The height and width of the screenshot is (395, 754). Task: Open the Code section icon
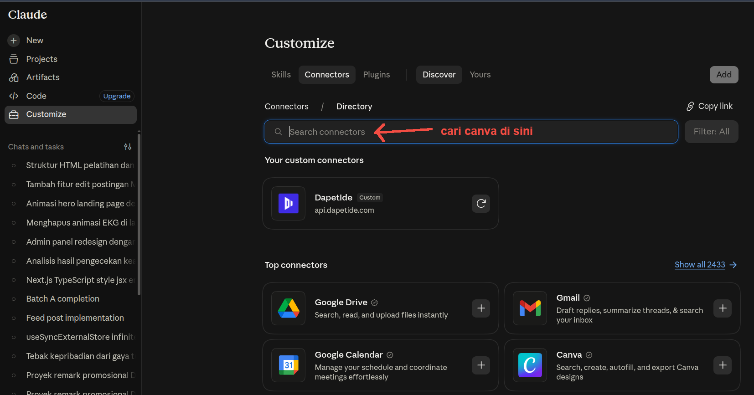point(14,96)
